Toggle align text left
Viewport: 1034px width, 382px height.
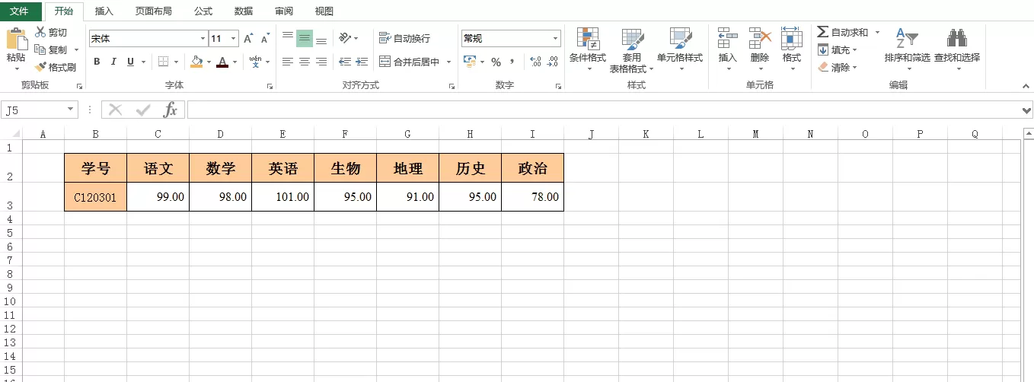287,62
